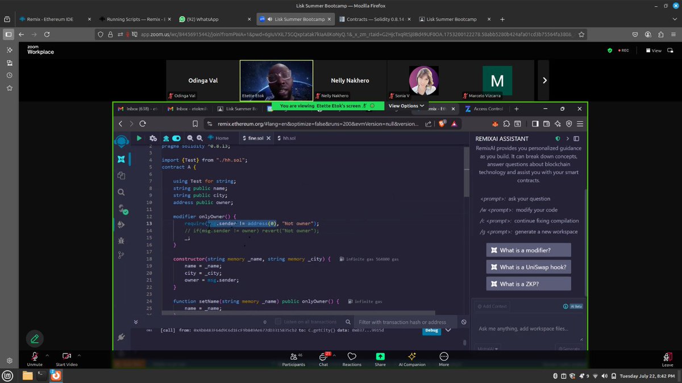Viewport: 682px width, 383px height.
Task: Open View Options dropdown in Zoom
Action: pos(406,106)
